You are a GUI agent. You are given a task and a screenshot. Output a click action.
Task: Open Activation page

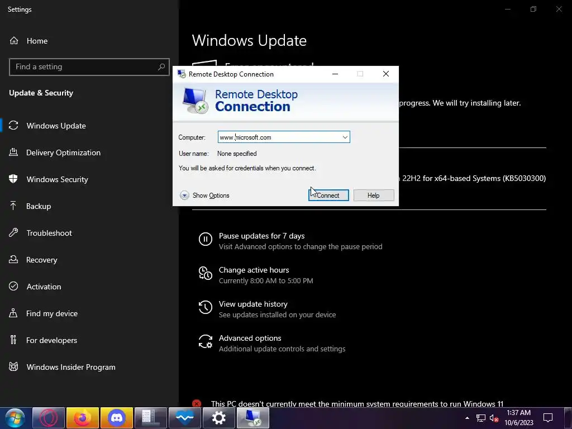pyautogui.click(x=44, y=287)
